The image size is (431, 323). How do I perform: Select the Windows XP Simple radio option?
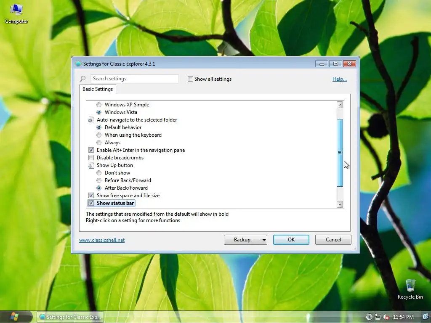(x=99, y=105)
